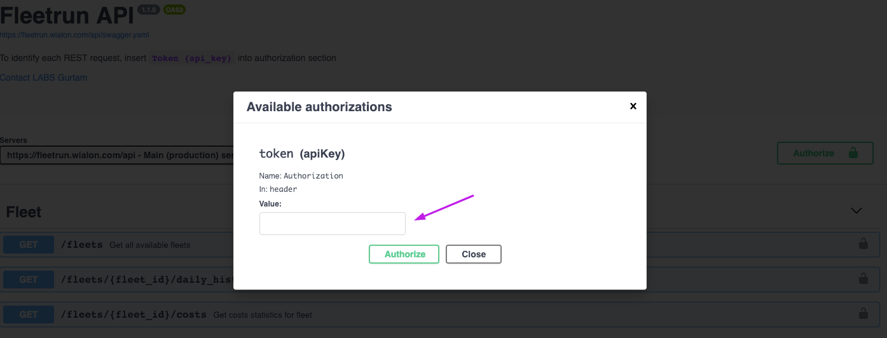Click the lock icon in top-right Authorize button
The width and height of the screenshot is (887, 338).
click(x=853, y=153)
